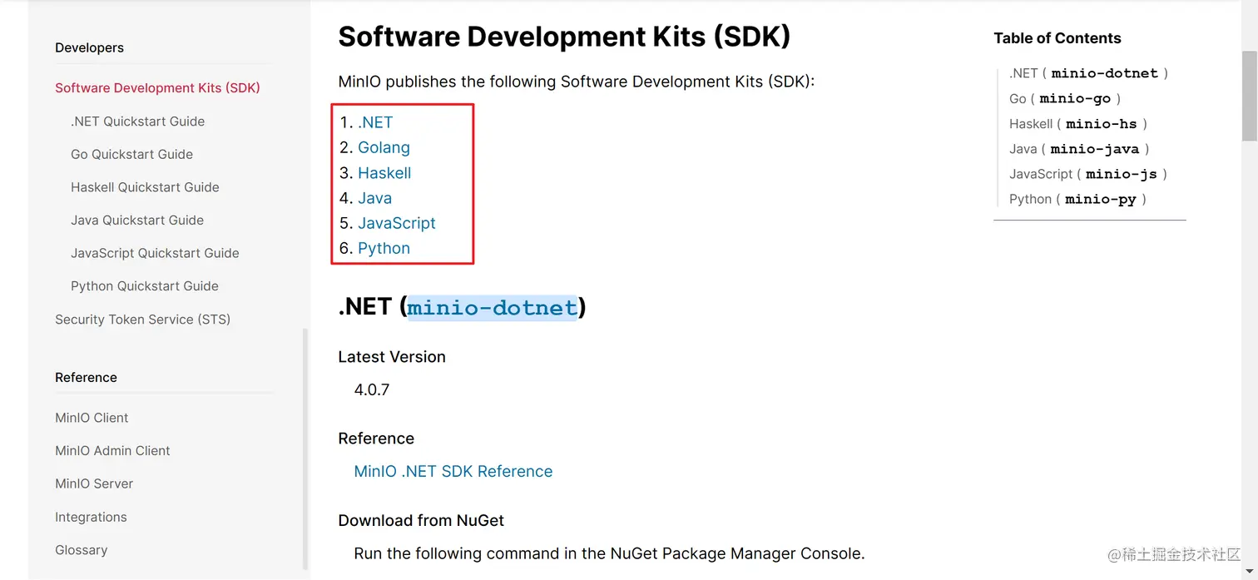Viewport: 1258px width, 580px height.
Task: Click the Table of Contents heading
Action: [x=1057, y=38]
